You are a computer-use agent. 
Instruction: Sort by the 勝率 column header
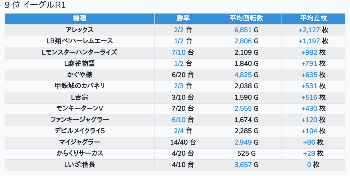pos(183,19)
